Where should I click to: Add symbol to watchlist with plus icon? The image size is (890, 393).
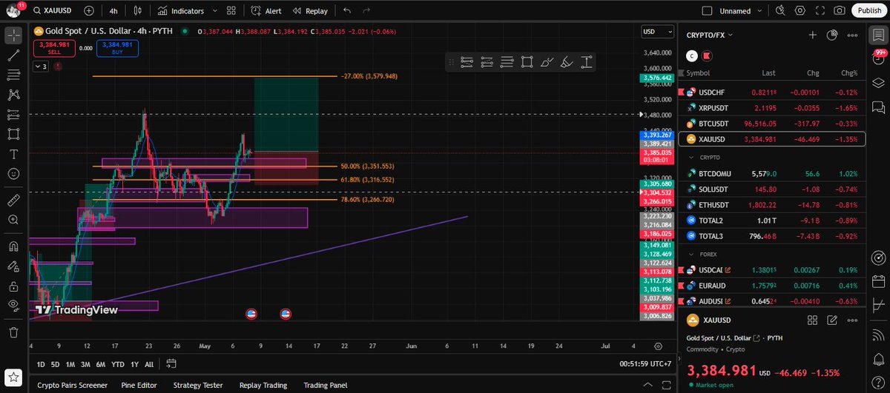pyautogui.click(x=812, y=35)
